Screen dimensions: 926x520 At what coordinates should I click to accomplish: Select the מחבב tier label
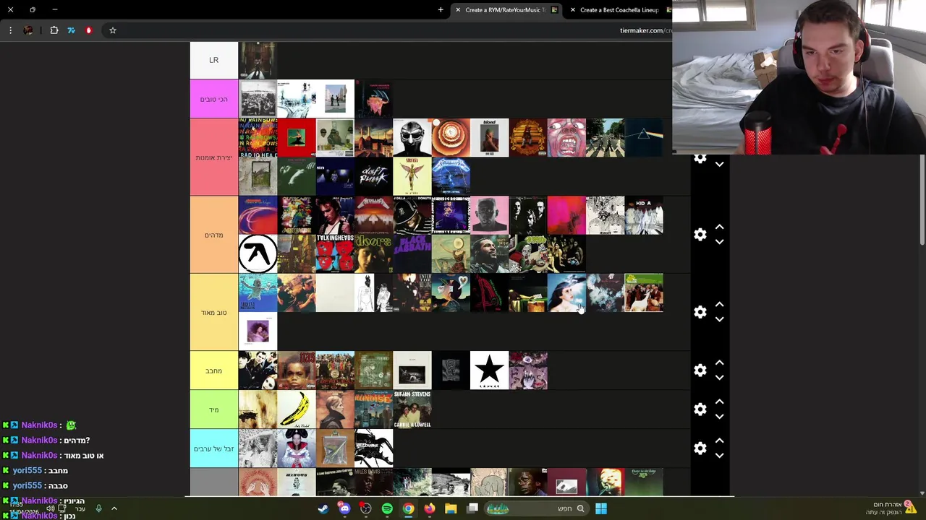(x=213, y=370)
